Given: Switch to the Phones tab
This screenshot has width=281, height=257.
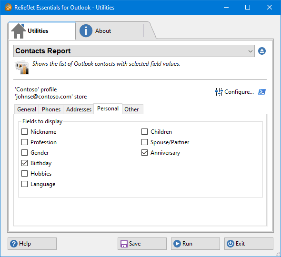Looking at the screenshot, I should [51, 109].
